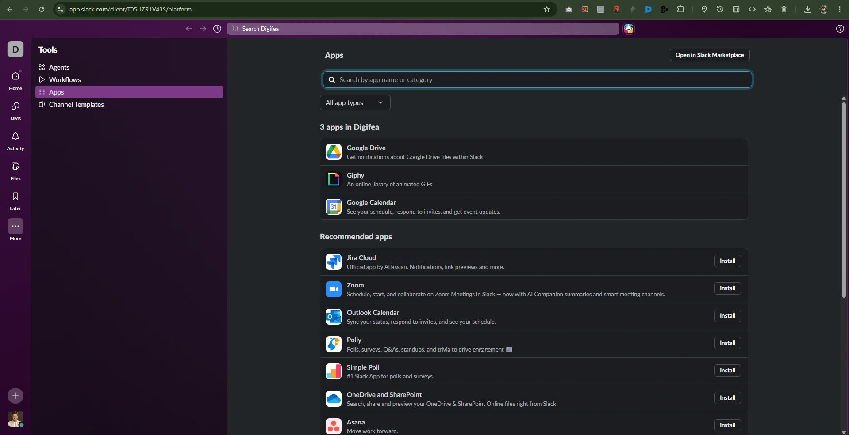Click the apps list vertical scrollbar
The image size is (849, 435).
click(844, 200)
